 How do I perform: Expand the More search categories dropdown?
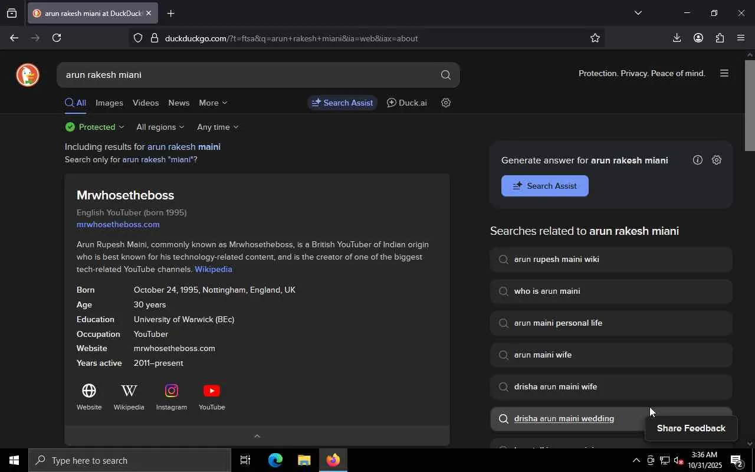pos(213,103)
